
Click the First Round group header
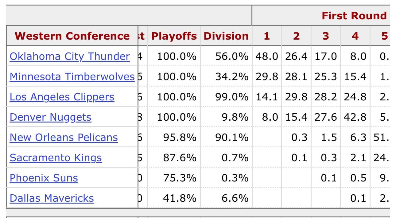[354, 16]
